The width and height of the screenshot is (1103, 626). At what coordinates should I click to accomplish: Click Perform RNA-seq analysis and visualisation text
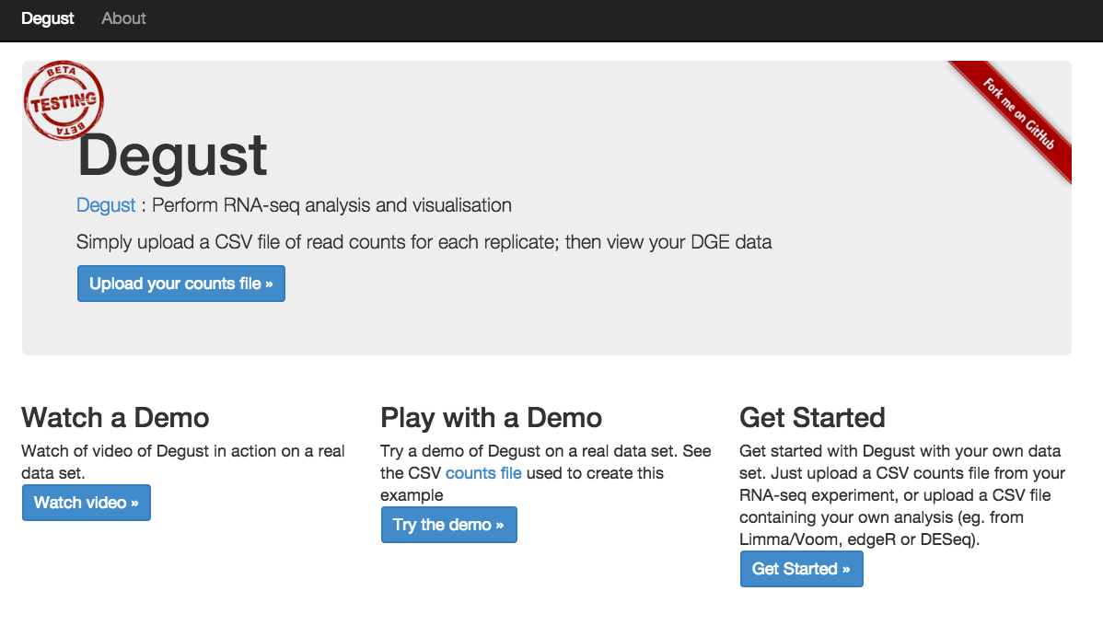pyautogui.click(x=332, y=205)
